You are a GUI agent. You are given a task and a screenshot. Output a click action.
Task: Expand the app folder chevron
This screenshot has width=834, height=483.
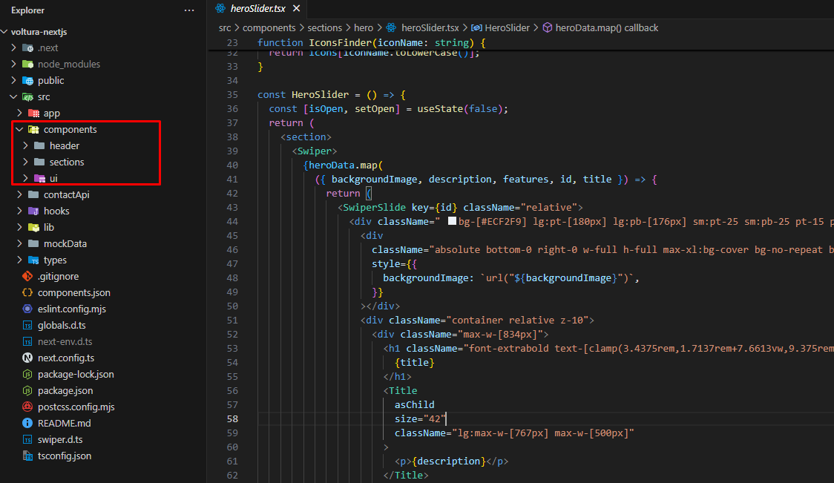click(x=20, y=113)
